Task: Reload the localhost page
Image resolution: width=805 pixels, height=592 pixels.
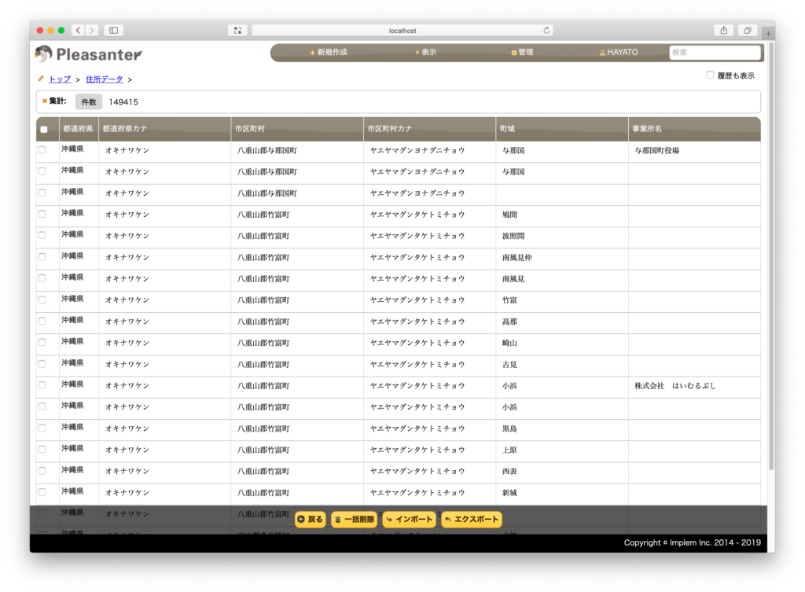Action: point(547,31)
